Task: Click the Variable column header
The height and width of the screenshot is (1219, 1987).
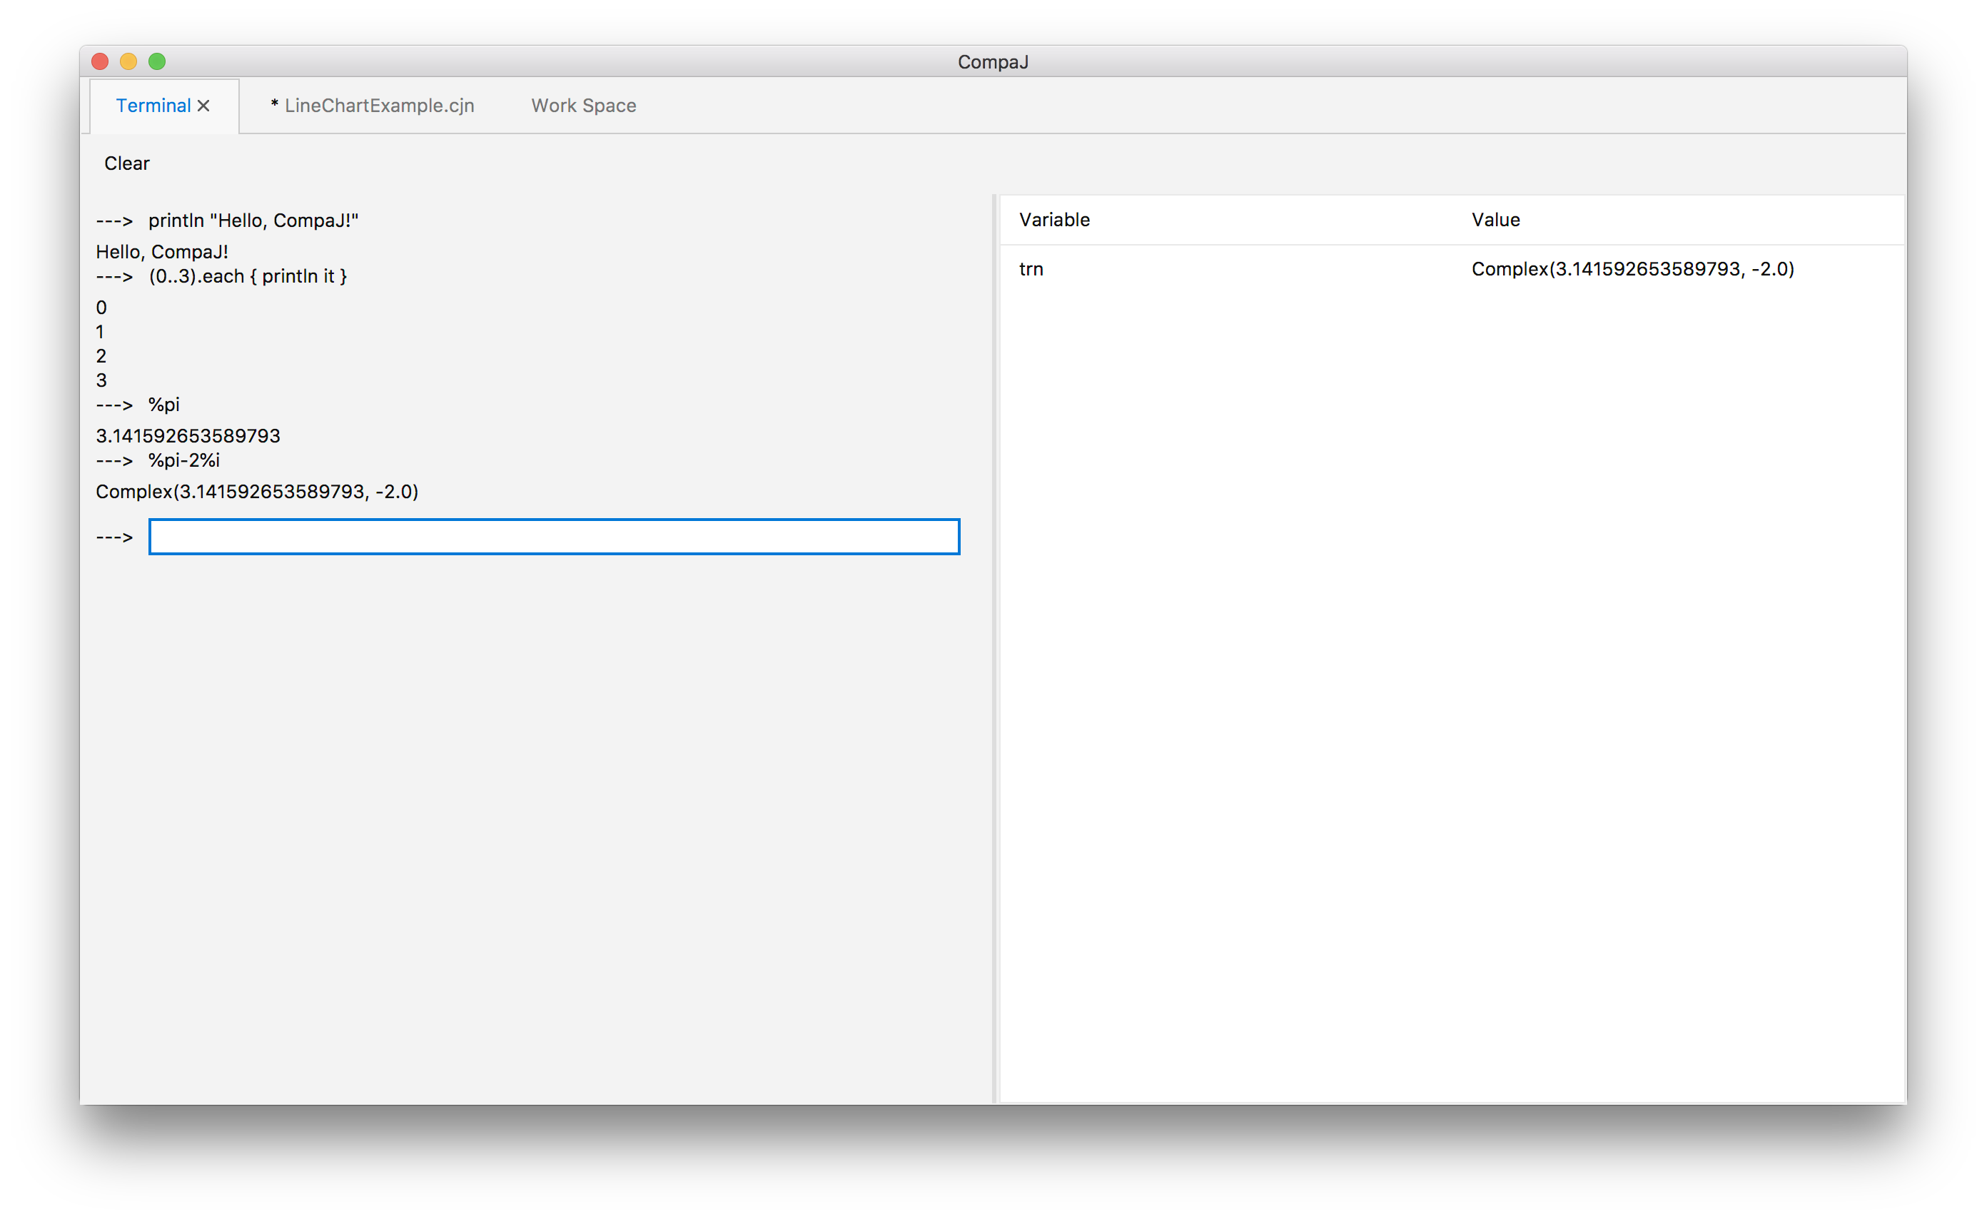Action: tap(1054, 219)
